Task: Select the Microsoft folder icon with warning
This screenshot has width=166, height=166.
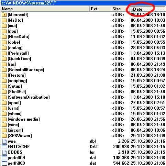Action: (x=4, y=15)
